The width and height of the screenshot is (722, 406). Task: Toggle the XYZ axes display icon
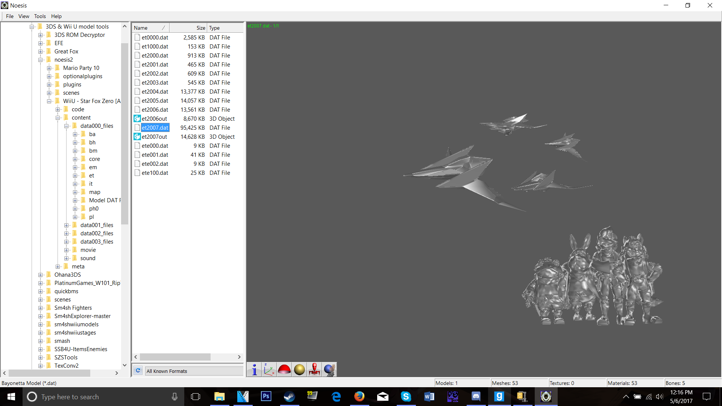pyautogui.click(x=269, y=370)
